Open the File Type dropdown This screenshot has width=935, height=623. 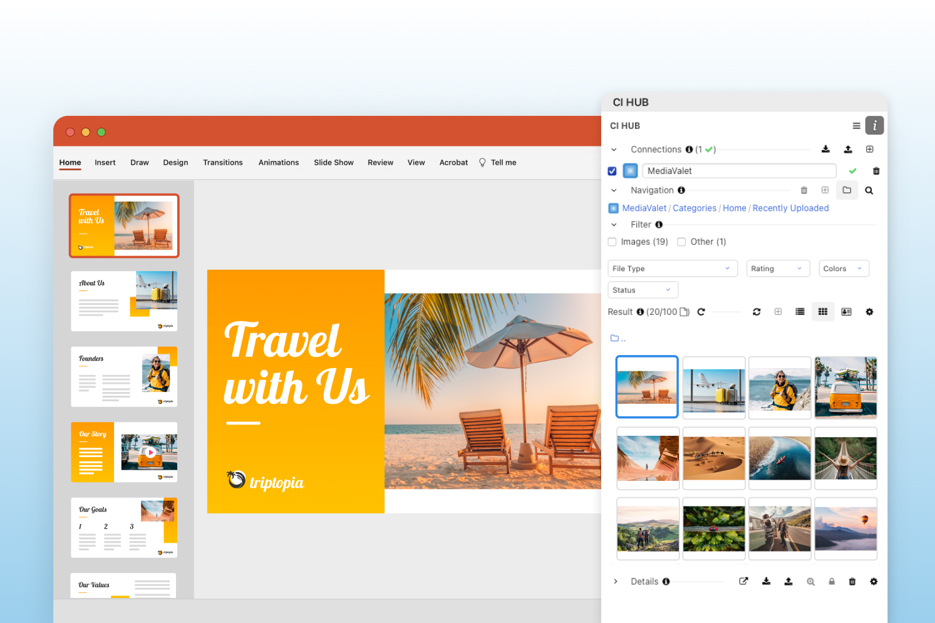point(672,268)
